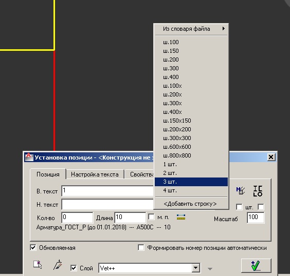Click the small gray arrow beside layer combo

pyautogui.click(x=210, y=269)
